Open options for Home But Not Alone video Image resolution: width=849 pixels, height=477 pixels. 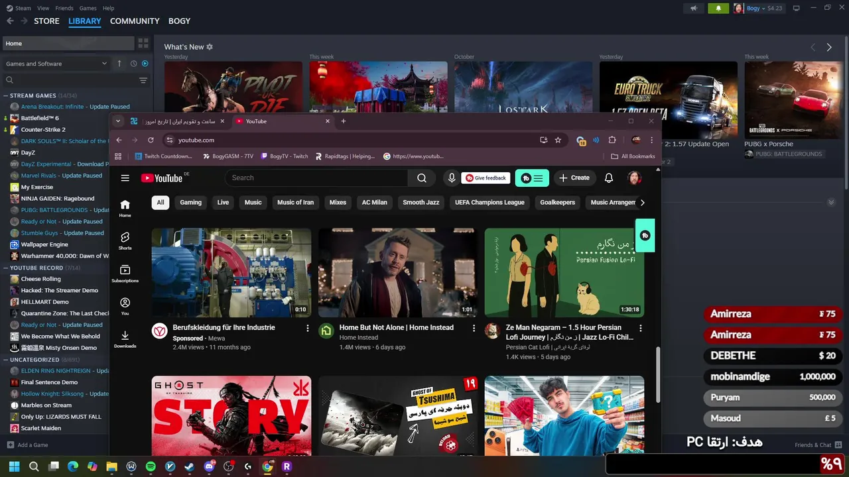coord(474,328)
